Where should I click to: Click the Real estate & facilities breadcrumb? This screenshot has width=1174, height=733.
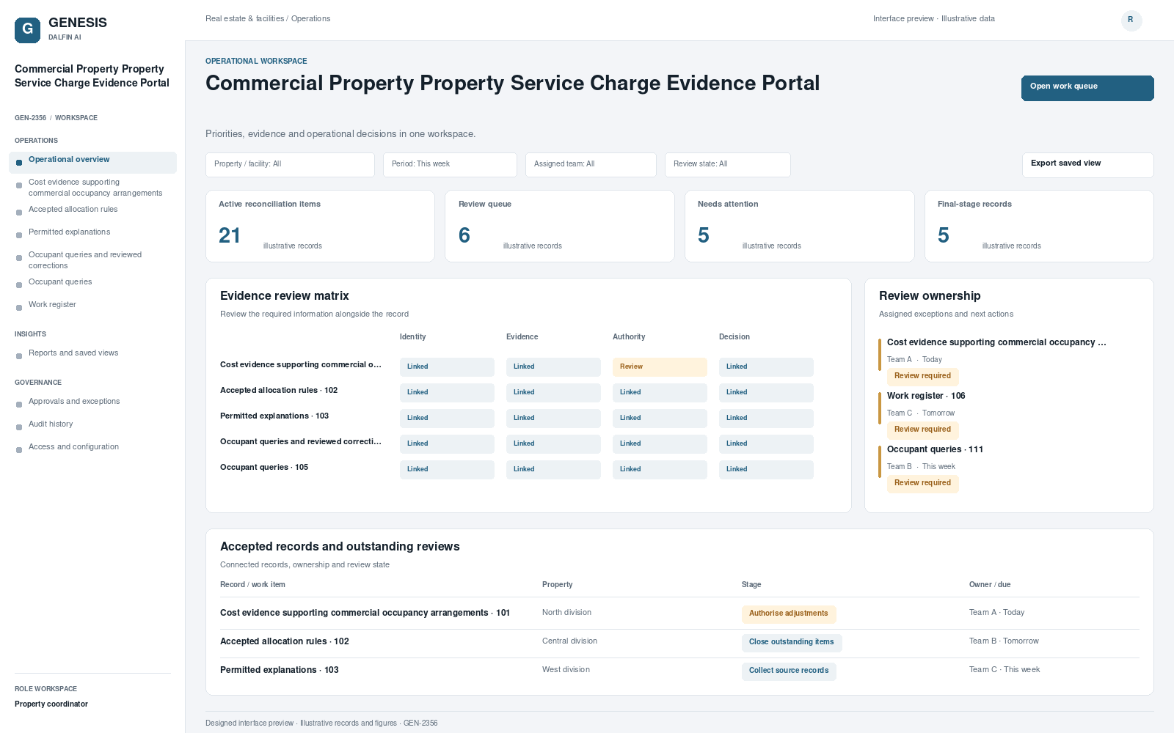[244, 19]
